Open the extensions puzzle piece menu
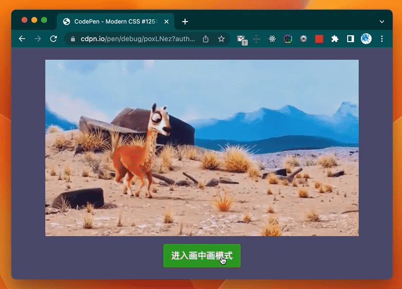Image resolution: width=402 pixels, height=289 pixels. point(335,39)
